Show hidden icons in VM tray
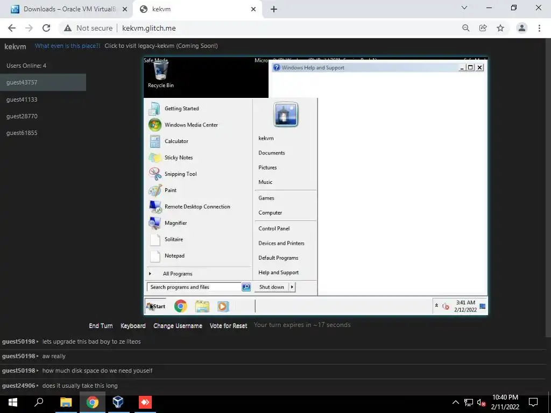 pos(436,305)
